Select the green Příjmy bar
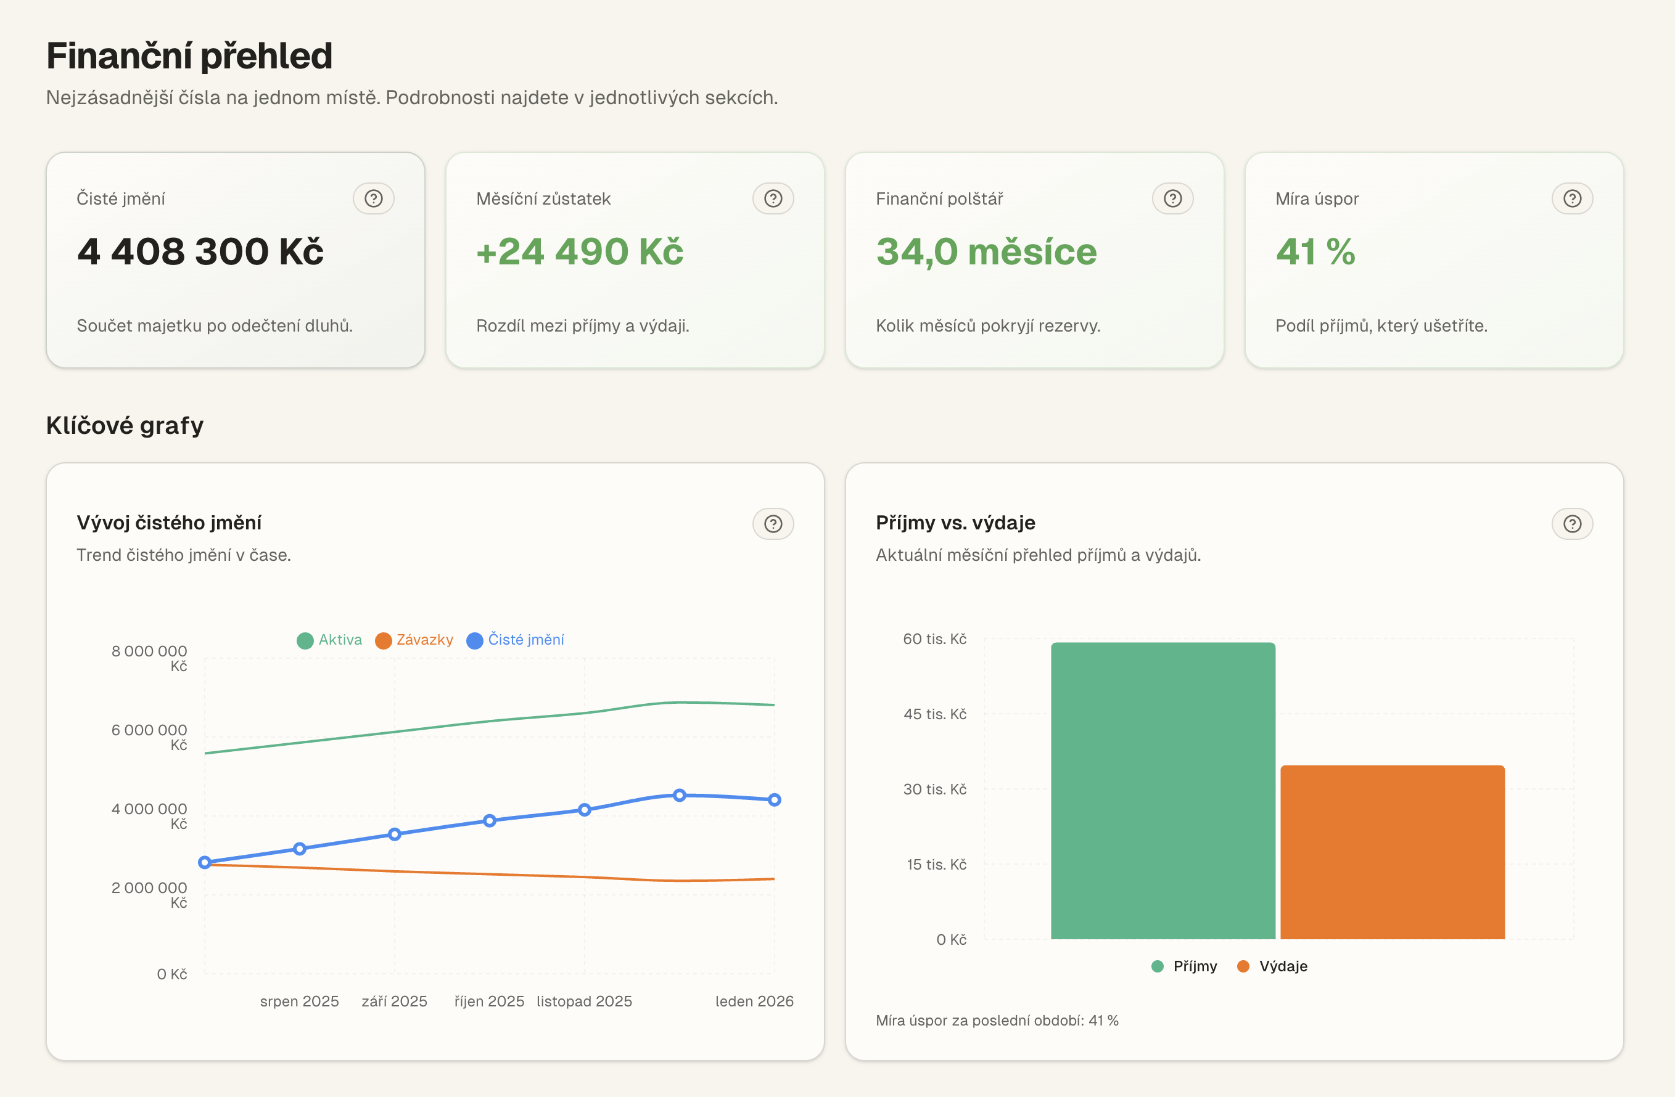Screen dimensions: 1675x1097 (1163, 788)
